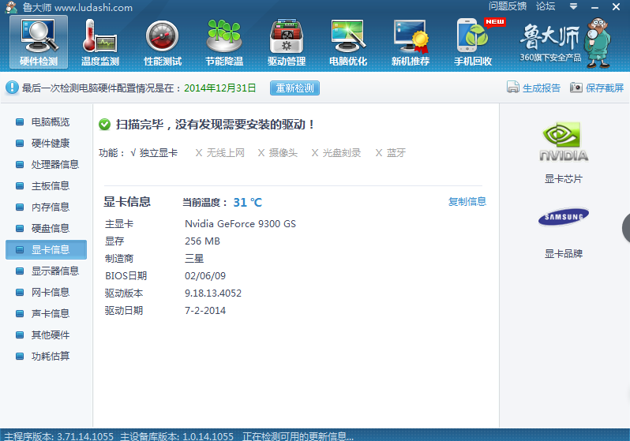The image size is (630, 441).
Task: Click the Samsung graphics card brand logo
Action: coord(564,218)
